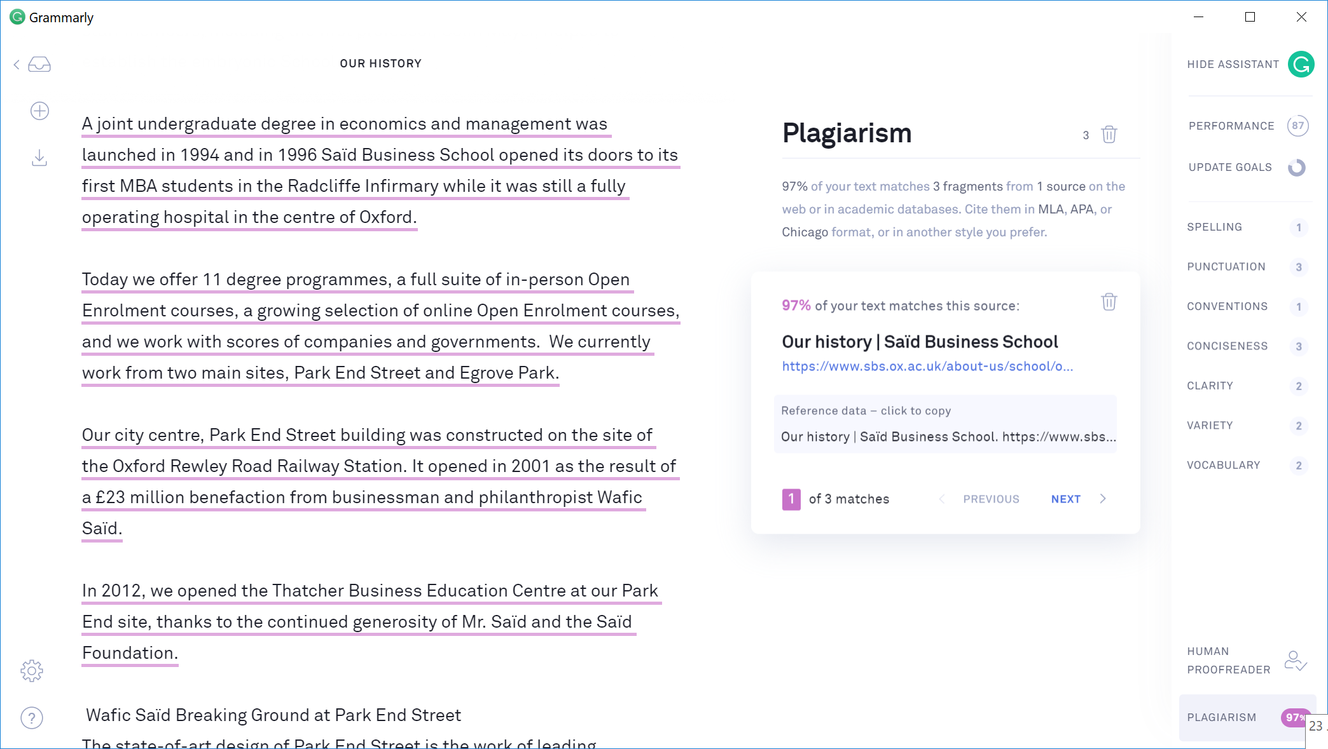Dismiss the source card with its trash icon
1328x749 pixels.
[1109, 302]
